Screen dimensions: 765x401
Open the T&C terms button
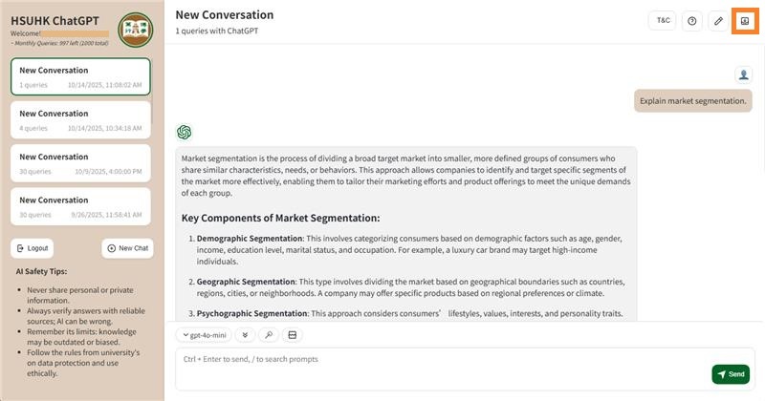pos(663,21)
